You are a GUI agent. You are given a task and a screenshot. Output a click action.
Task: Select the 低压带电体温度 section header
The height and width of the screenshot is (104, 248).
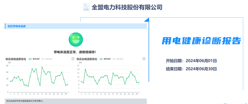75,26
